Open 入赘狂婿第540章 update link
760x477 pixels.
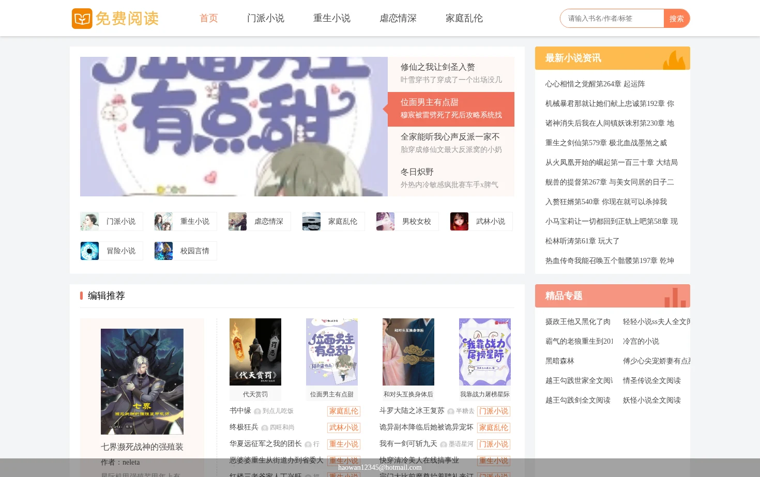[606, 202]
